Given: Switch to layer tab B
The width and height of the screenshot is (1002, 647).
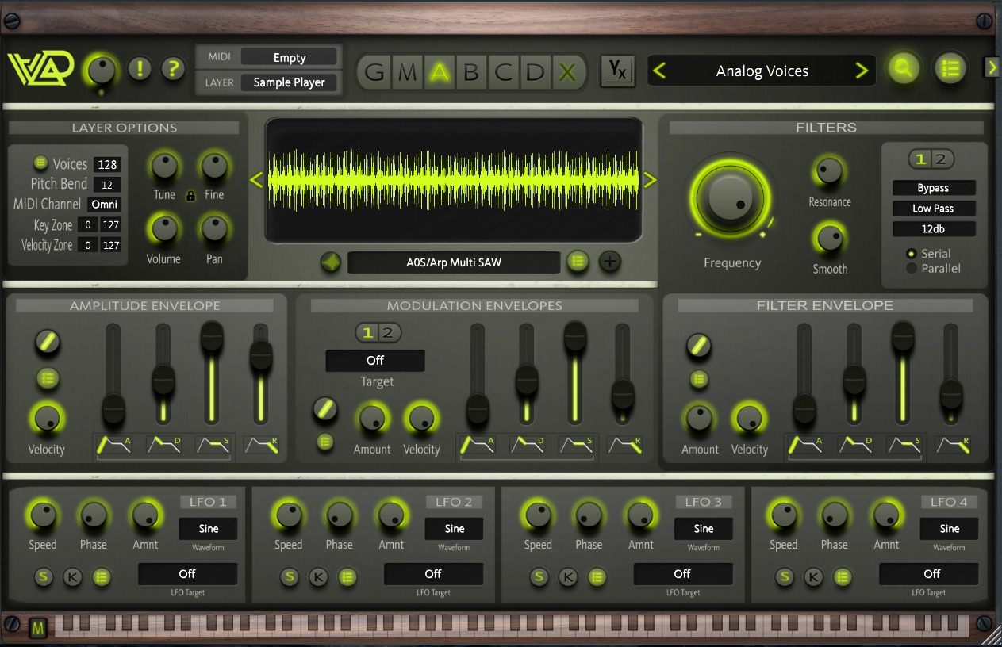Looking at the screenshot, I should 471,73.
